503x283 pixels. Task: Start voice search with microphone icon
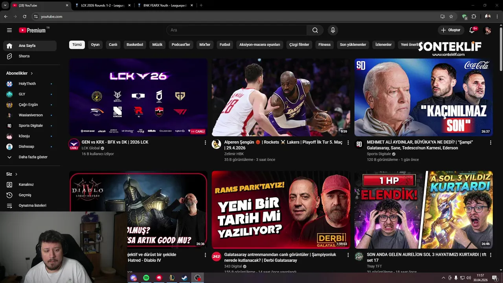click(x=333, y=30)
